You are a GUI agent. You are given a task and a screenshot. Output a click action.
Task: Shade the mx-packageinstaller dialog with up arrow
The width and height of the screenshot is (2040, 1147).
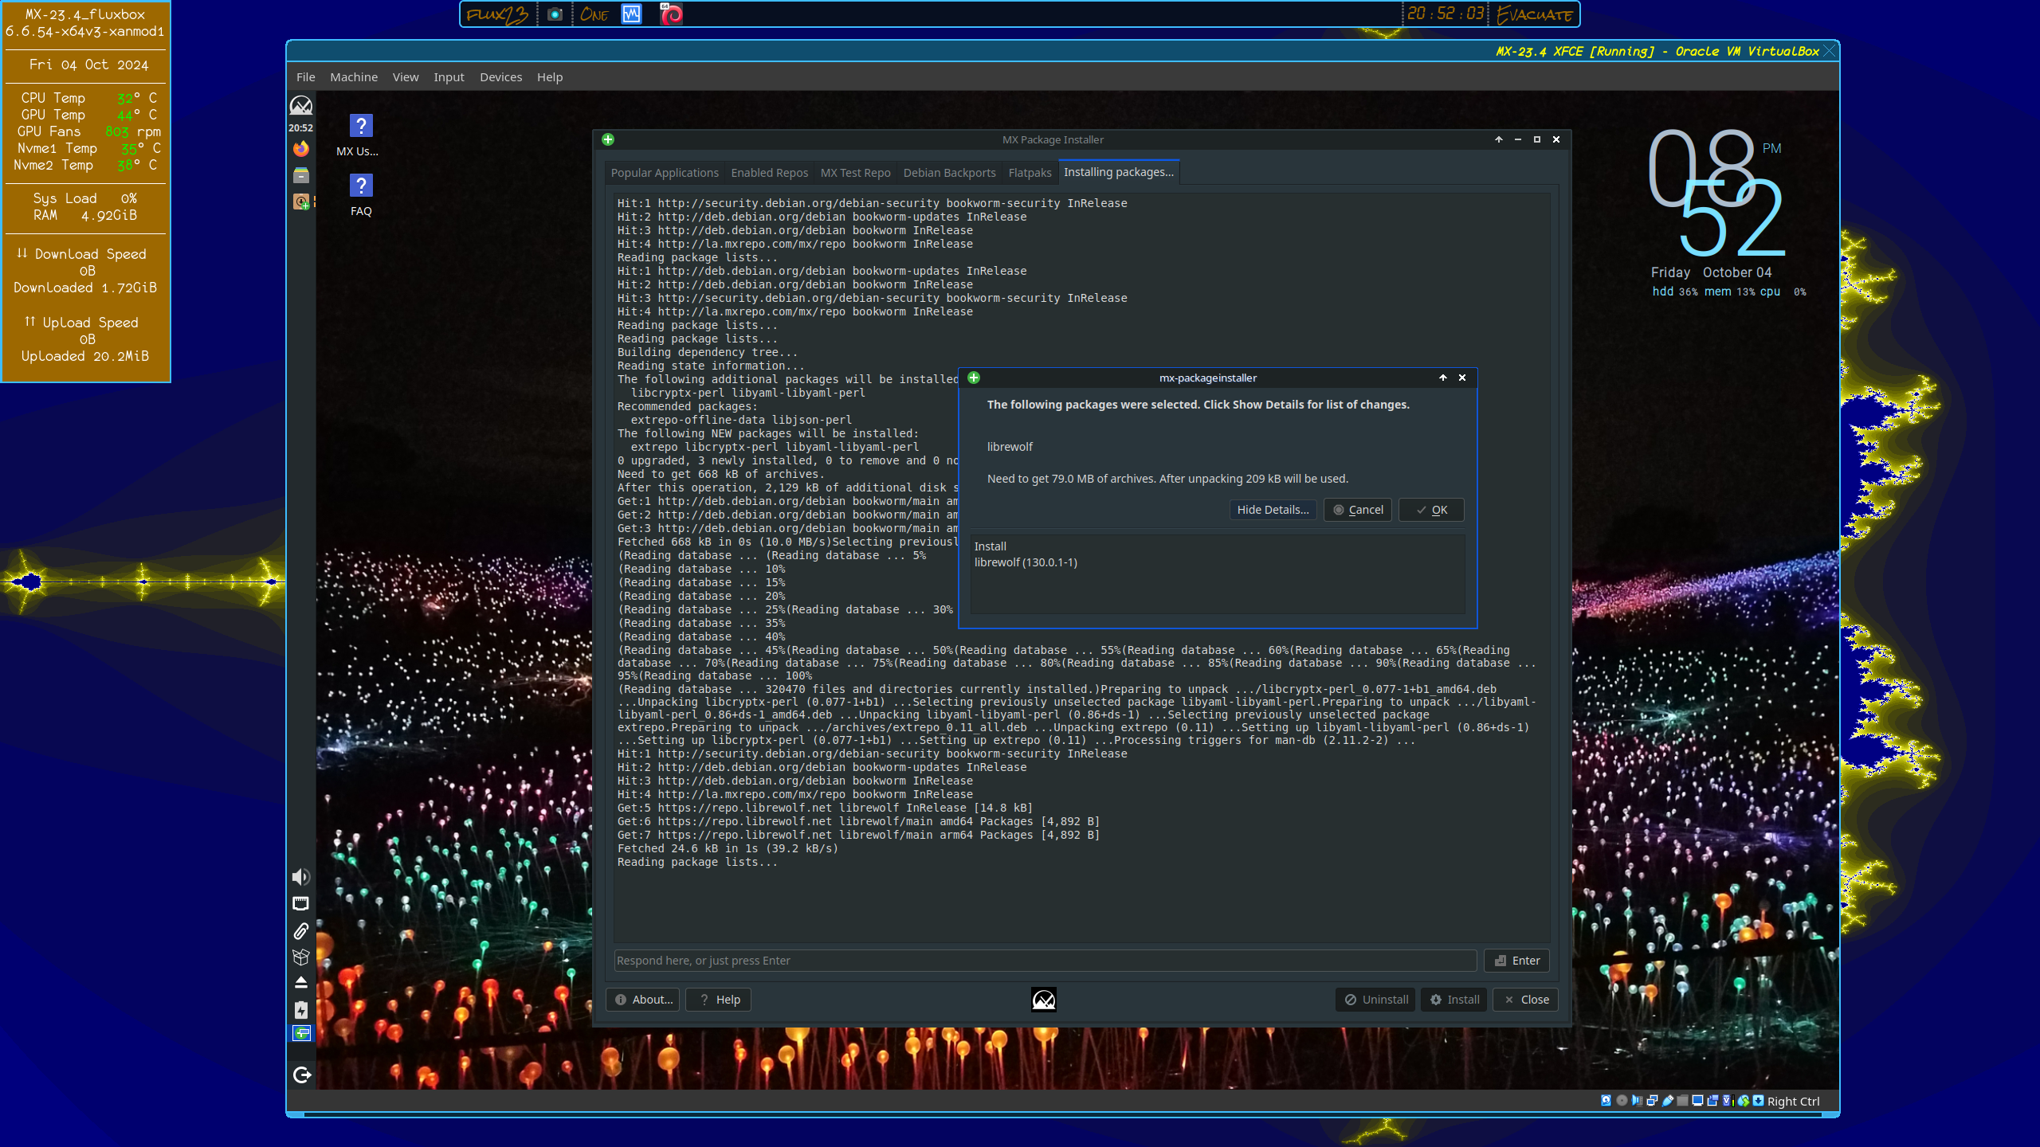pyautogui.click(x=1443, y=378)
